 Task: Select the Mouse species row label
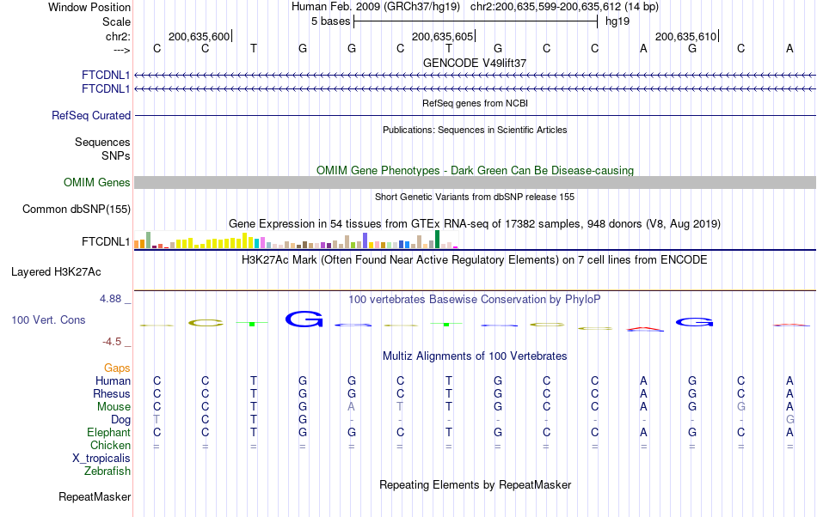pos(114,407)
